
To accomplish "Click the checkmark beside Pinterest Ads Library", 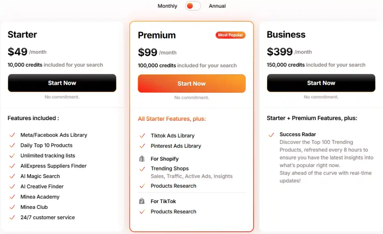I will (x=143, y=146).
